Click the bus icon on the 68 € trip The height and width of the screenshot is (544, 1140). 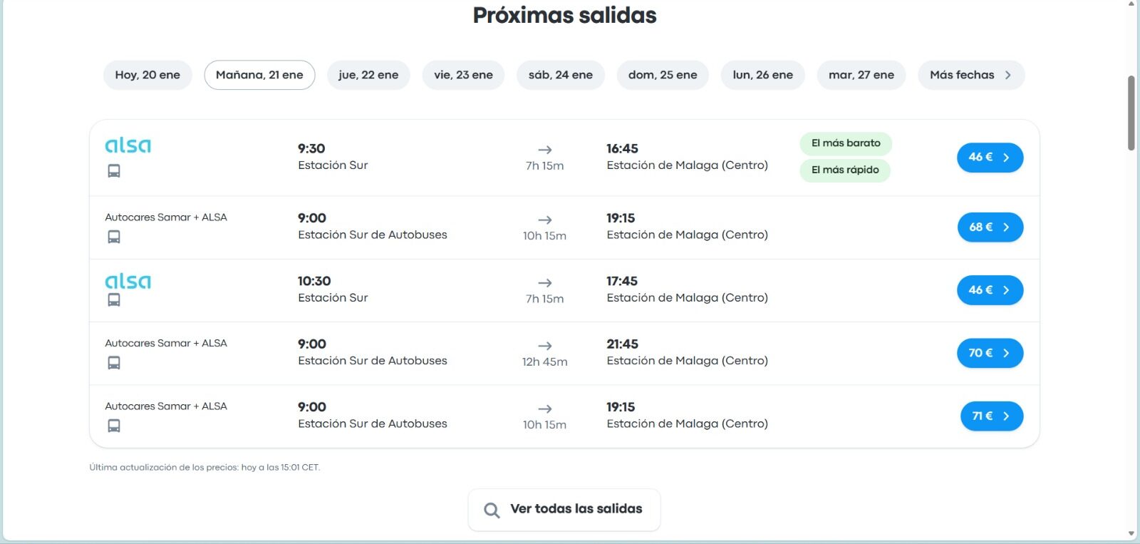tap(114, 237)
